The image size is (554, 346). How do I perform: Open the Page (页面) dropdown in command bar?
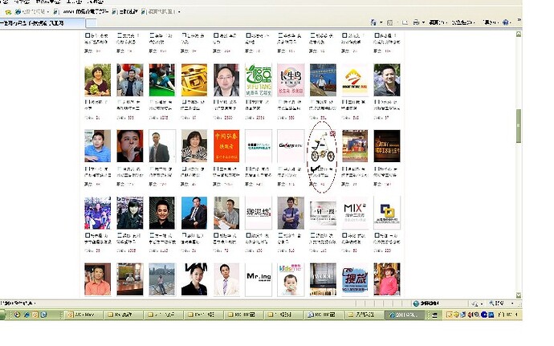pos(437,22)
